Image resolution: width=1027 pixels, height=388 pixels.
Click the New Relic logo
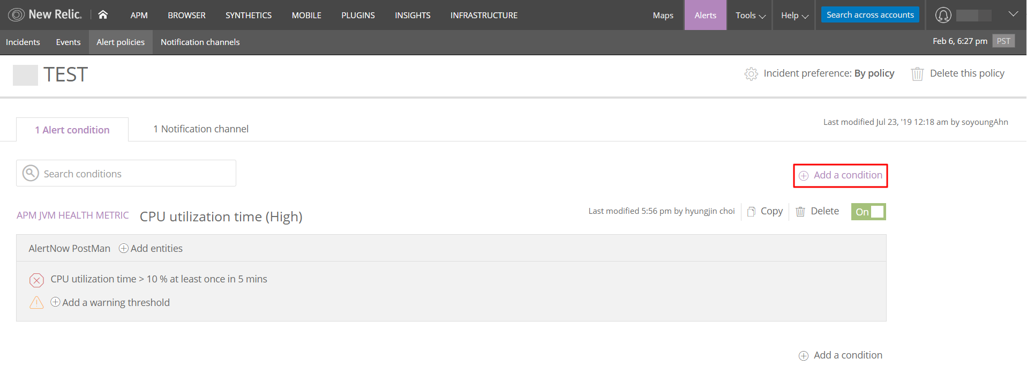tap(45, 15)
